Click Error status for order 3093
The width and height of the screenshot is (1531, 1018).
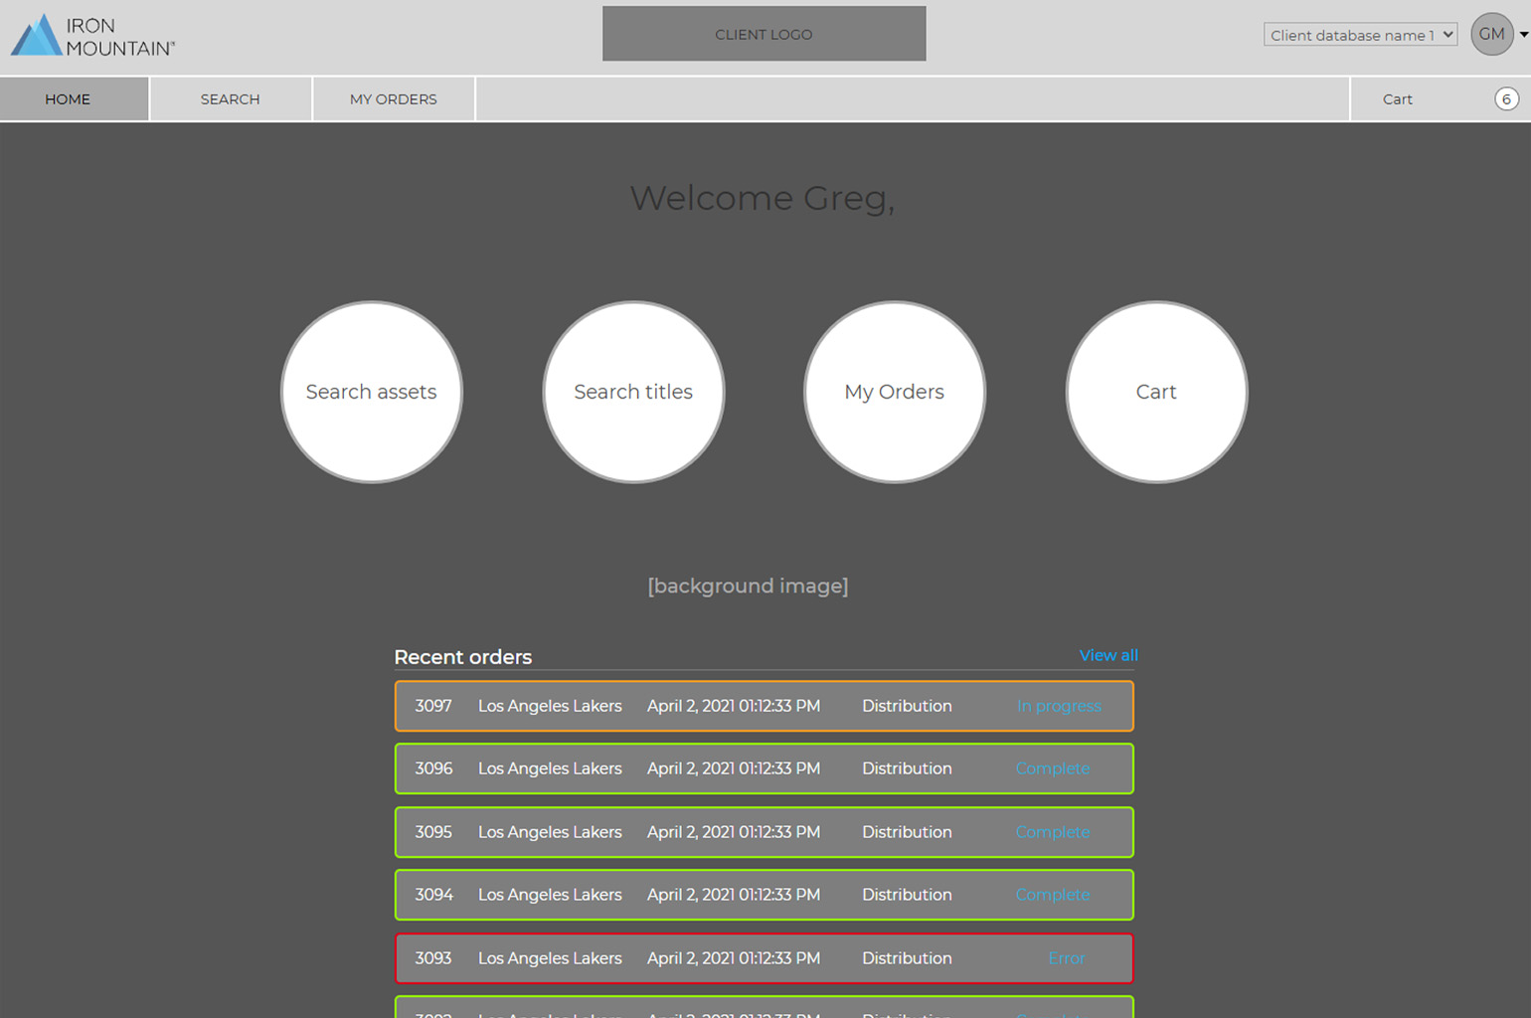click(1066, 958)
